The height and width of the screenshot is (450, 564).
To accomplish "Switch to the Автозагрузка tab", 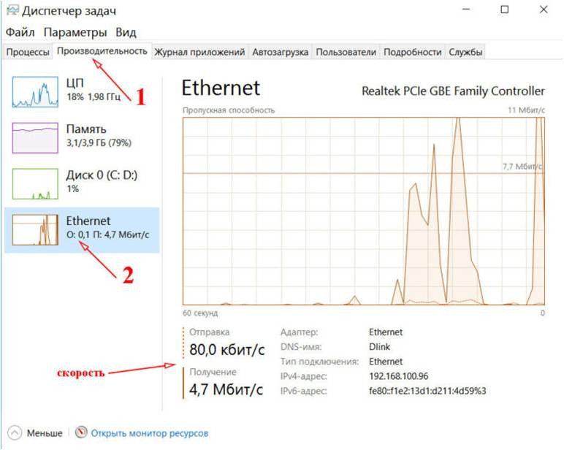I will 281,52.
